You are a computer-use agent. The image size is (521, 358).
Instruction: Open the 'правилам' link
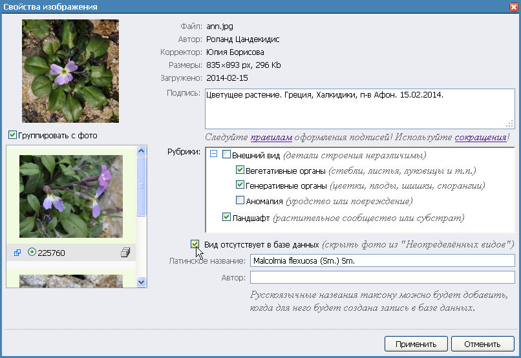pyautogui.click(x=272, y=138)
